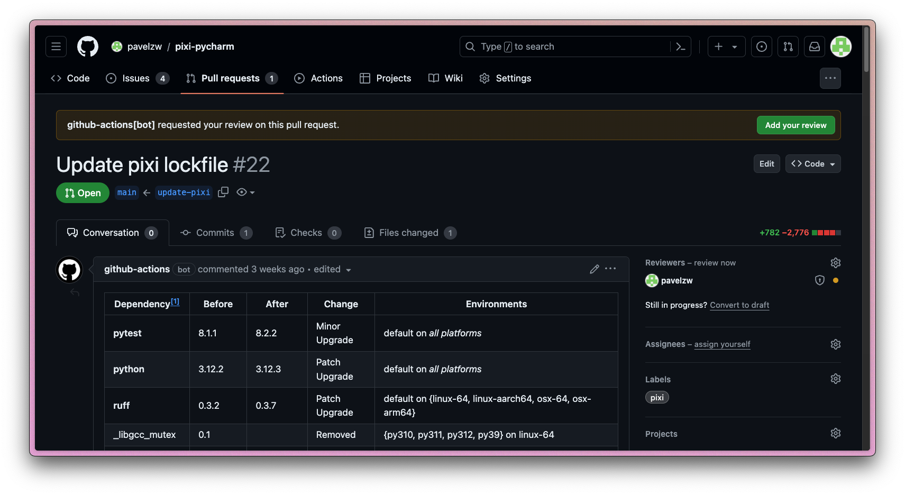Open the global navigation hamburger menu

tap(56, 47)
